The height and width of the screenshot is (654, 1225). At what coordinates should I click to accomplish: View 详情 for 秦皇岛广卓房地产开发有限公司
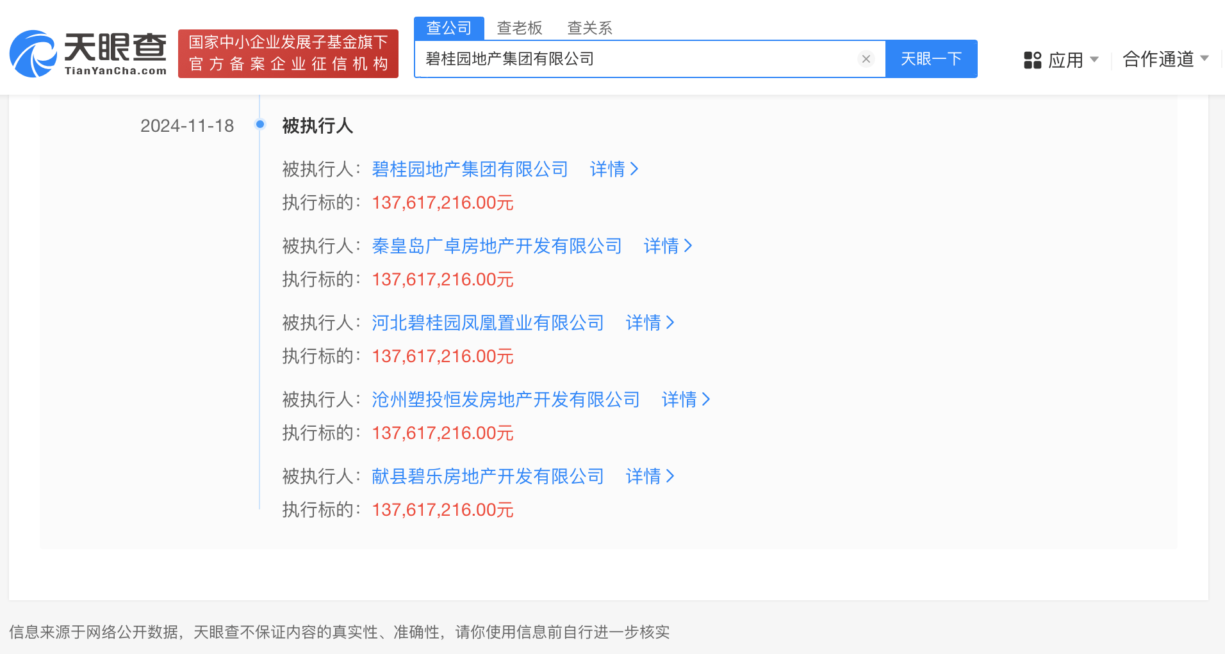pyautogui.click(x=668, y=246)
